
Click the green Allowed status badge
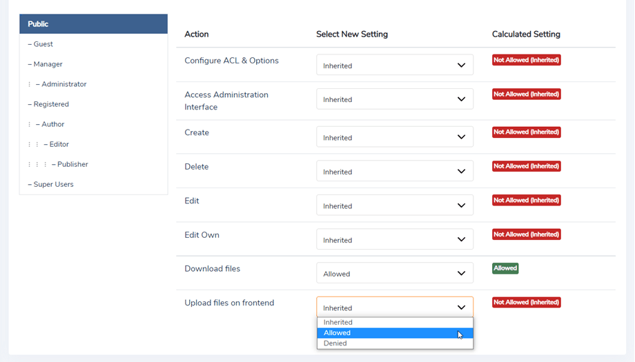pos(505,268)
